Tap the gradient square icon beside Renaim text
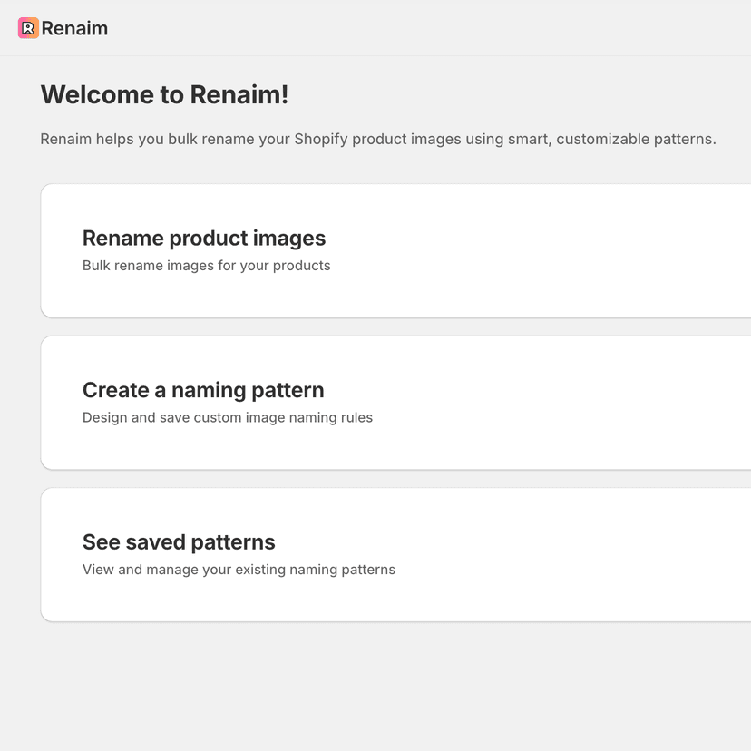 coord(28,28)
